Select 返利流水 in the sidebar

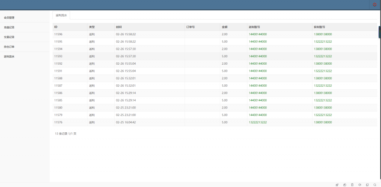point(9,57)
